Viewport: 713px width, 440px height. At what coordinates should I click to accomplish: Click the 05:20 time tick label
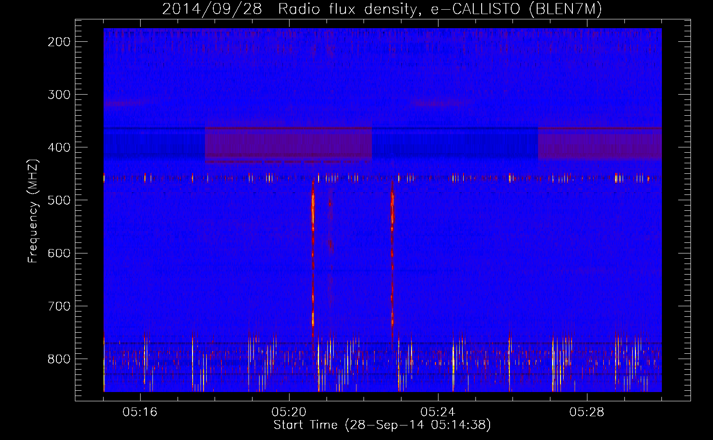tap(289, 412)
